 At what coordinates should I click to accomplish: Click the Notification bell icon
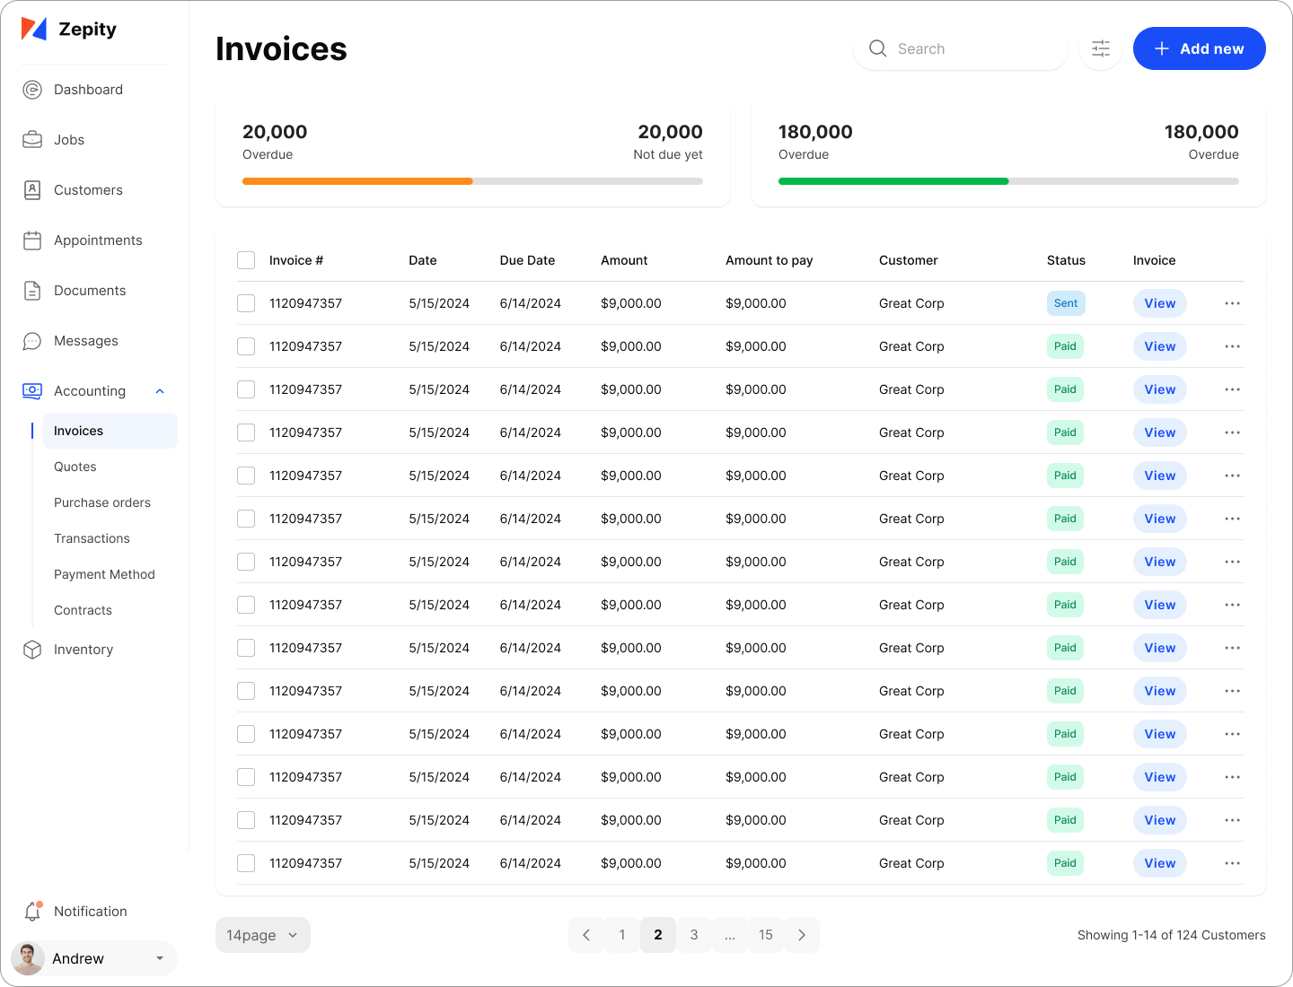coord(32,912)
